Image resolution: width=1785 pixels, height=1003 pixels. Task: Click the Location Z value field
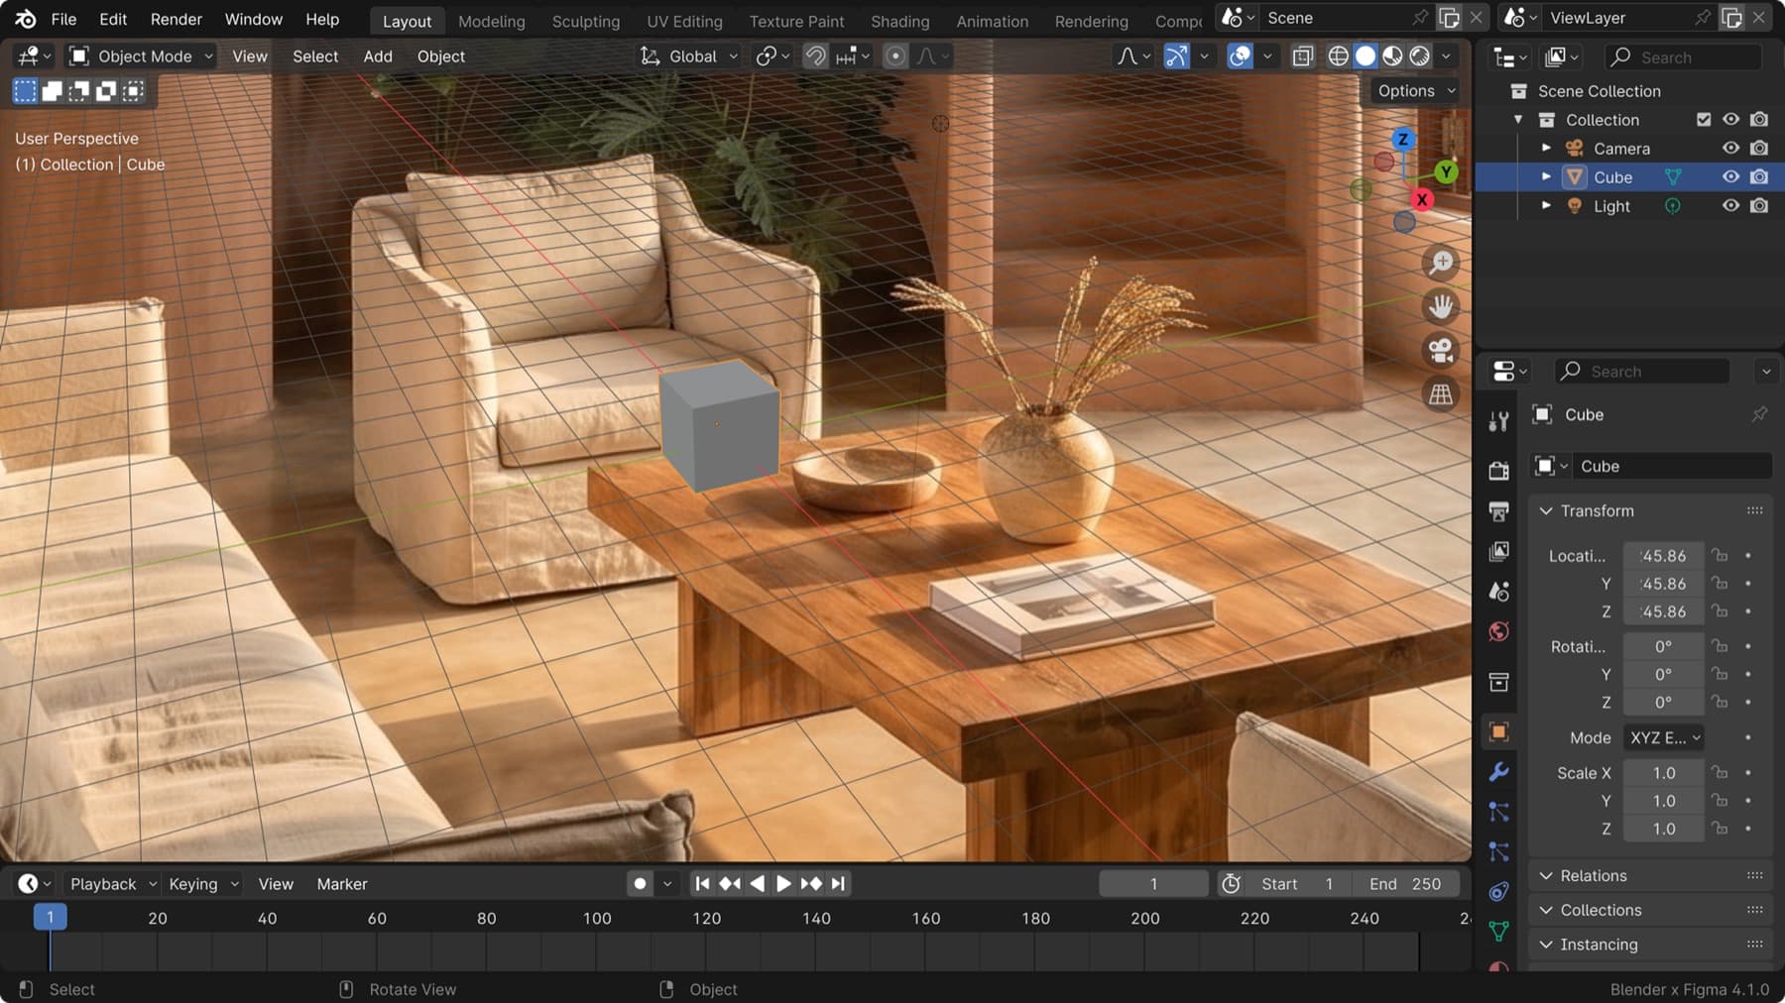pyautogui.click(x=1664, y=612)
